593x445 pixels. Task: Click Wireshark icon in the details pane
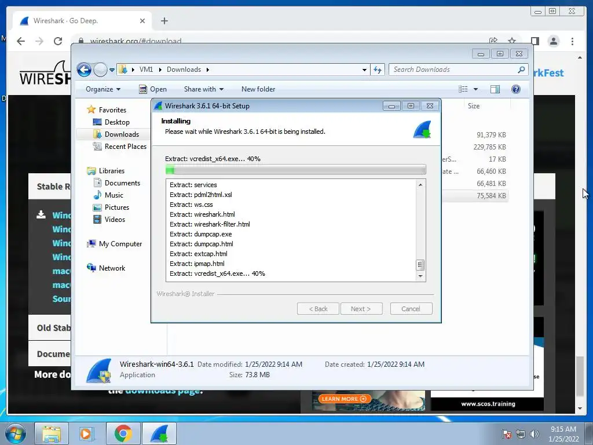point(98,370)
